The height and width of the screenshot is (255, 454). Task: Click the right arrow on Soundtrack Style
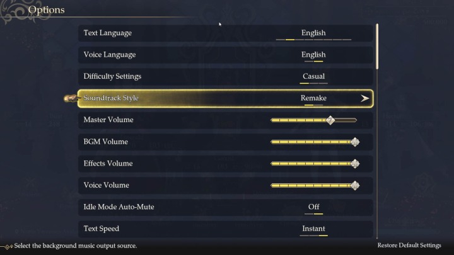pos(364,98)
